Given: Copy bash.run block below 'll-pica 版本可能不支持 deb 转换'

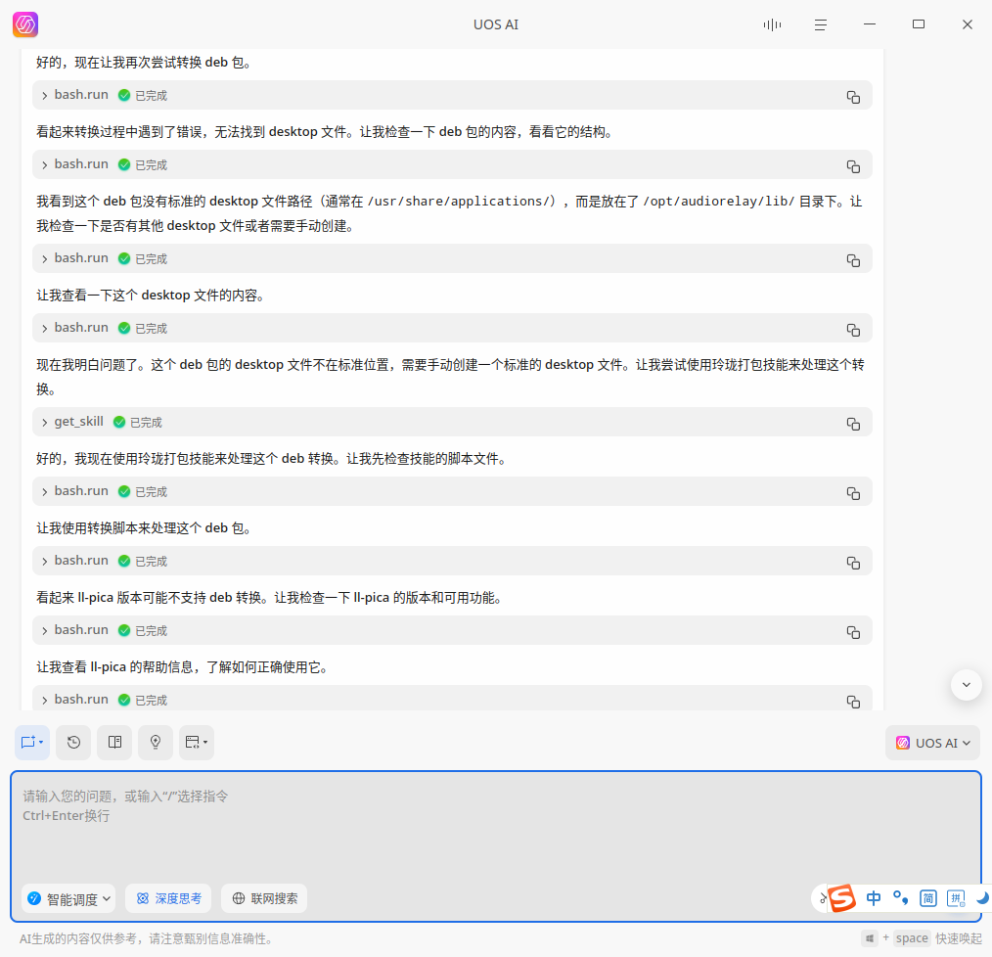Looking at the screenshot, I should 853,632.
